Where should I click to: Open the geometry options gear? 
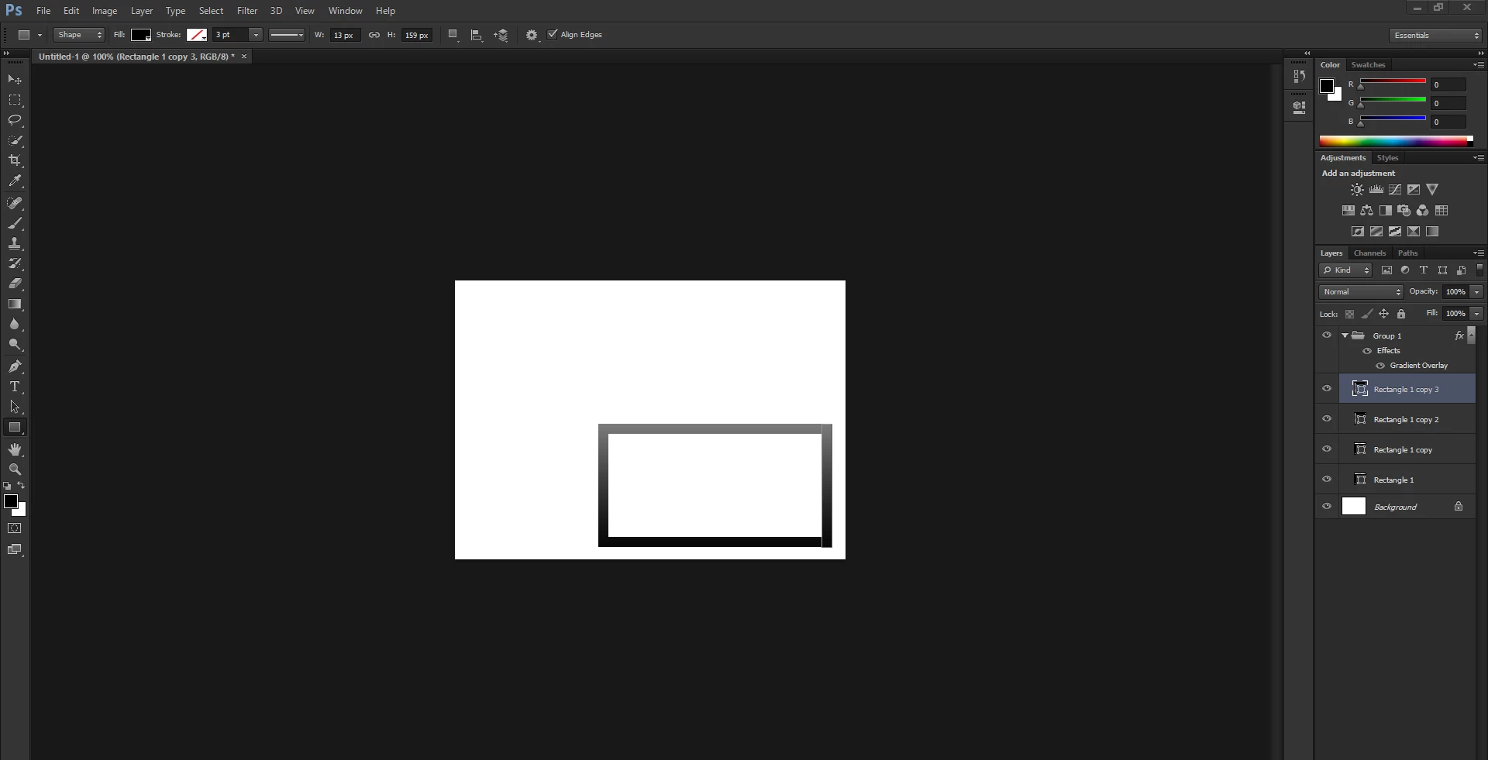click(532, 35)
